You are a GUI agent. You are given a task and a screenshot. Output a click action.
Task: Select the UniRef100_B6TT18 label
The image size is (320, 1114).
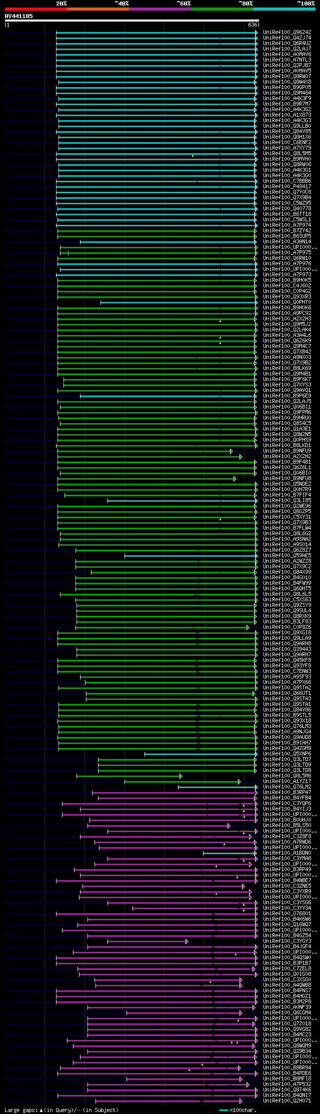point(287,214)
